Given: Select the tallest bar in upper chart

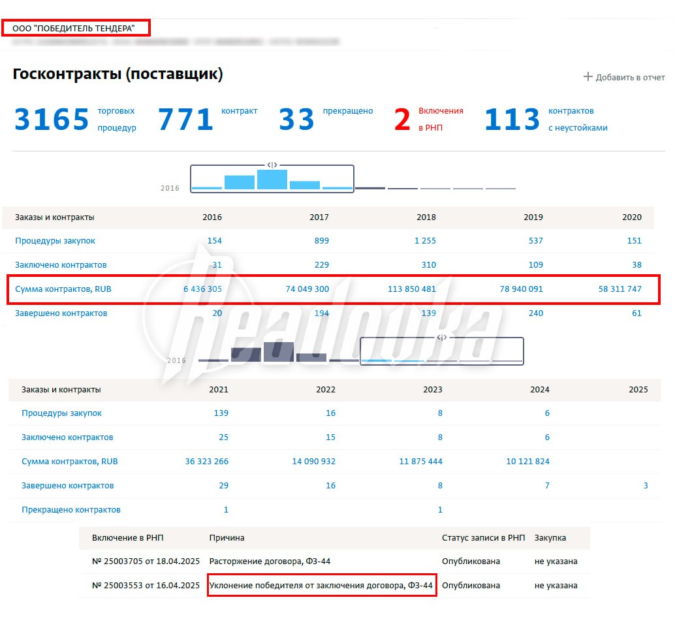Looking at the screenshot, I should pyautogui.click(x=272, y=180).
